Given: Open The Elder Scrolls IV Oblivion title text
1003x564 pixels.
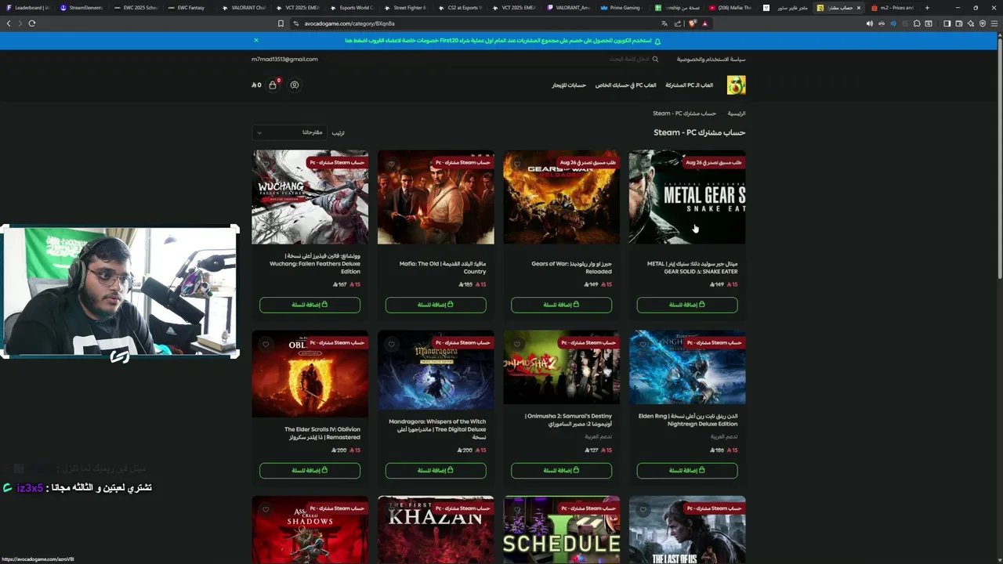Looking at the screenshot, I should (x=322, y=433).
